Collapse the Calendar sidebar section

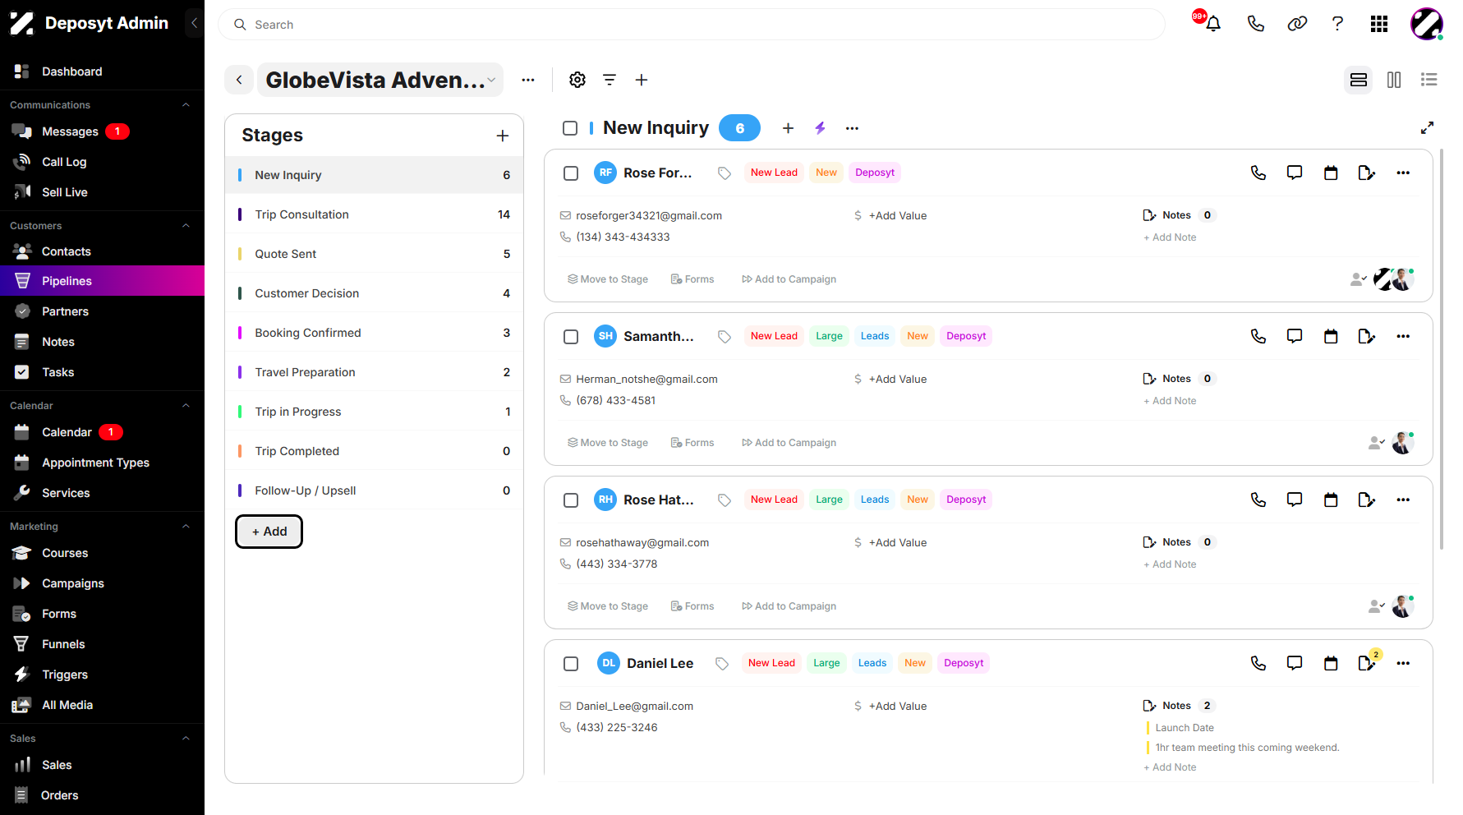186,406
